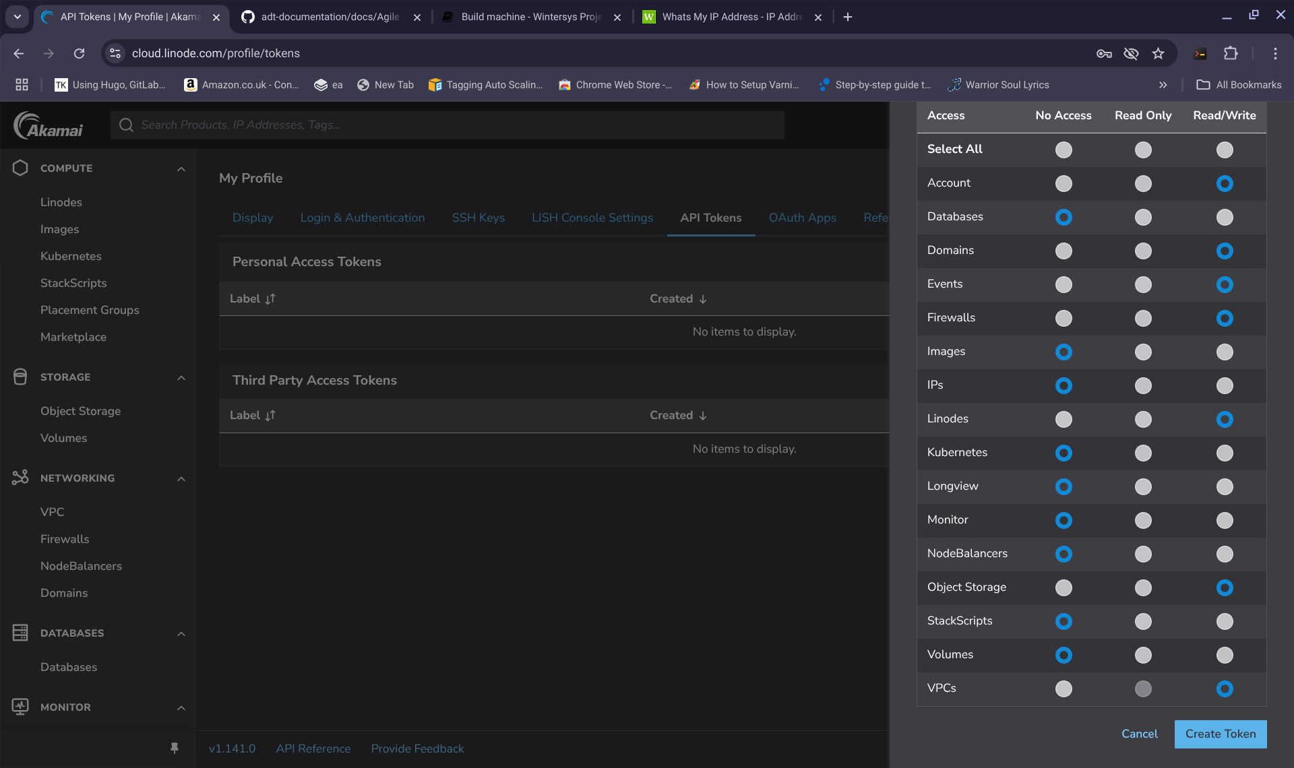Screen dimensions: 1294x768
Task: Show hidden bookmarks overflow chevron
Action: (1163, 85)
